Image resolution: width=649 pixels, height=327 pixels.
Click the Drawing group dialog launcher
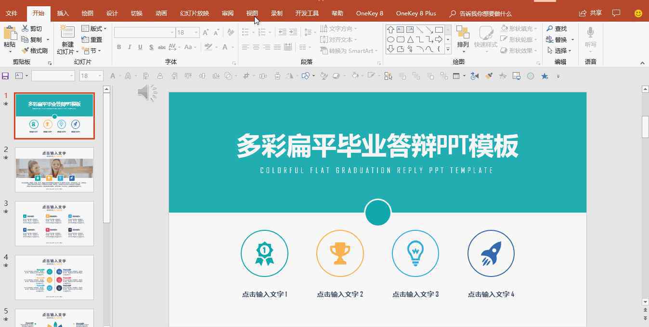tap(537, 63)
